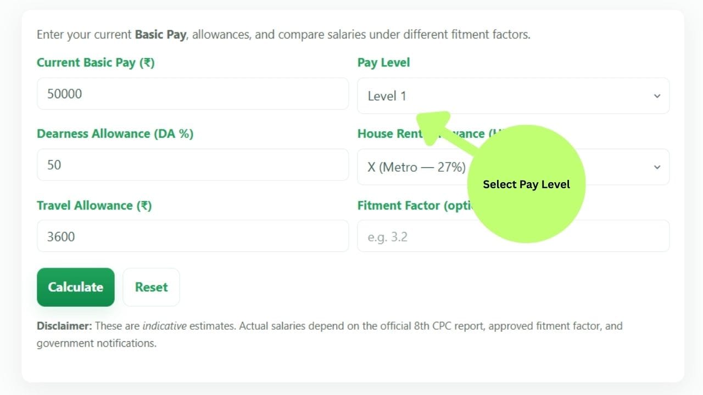Open the Pay Level dropdown showing Level 1
This screenshot has width=703, height=395.
(513, 96)
